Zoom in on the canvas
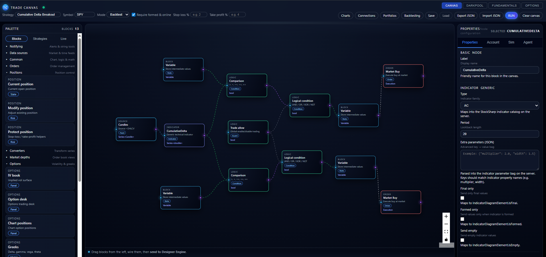Viewport: 546px width, 257px height. point(446,216)
